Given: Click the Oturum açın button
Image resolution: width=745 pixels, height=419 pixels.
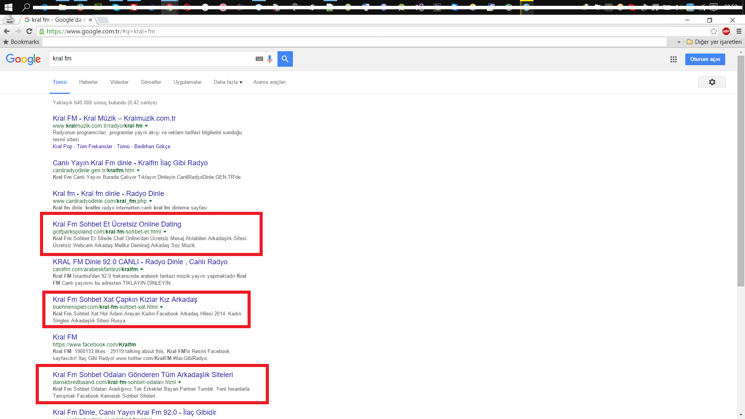Looking at the screenshot, I should point(705,59).
